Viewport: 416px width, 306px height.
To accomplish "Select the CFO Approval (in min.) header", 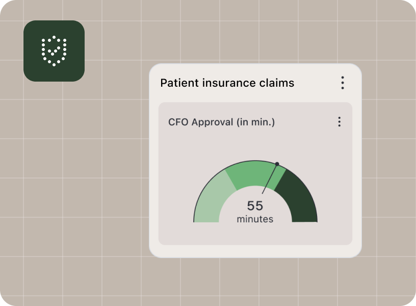I will [221, 122].
